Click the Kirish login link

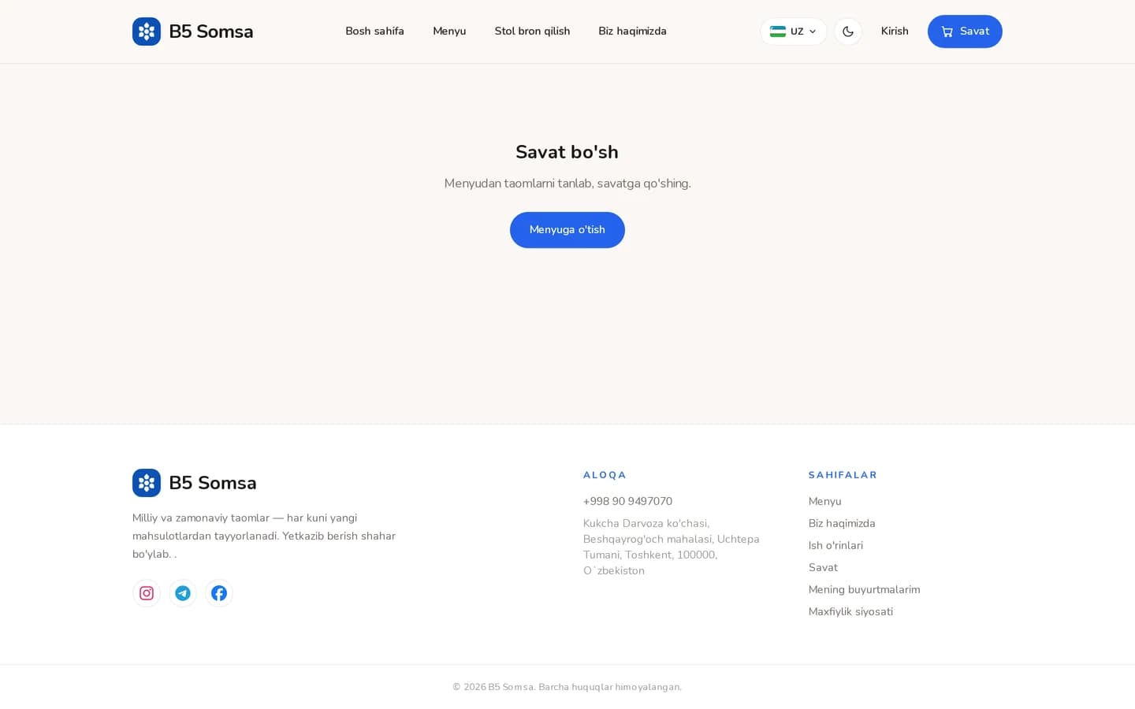coord(895,32)
